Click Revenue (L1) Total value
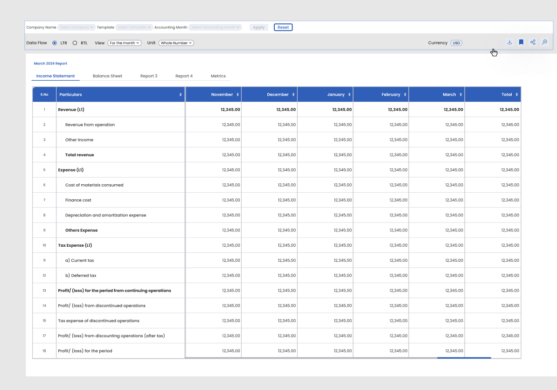Viewport: 557px width, 390px height. (509, 110)
